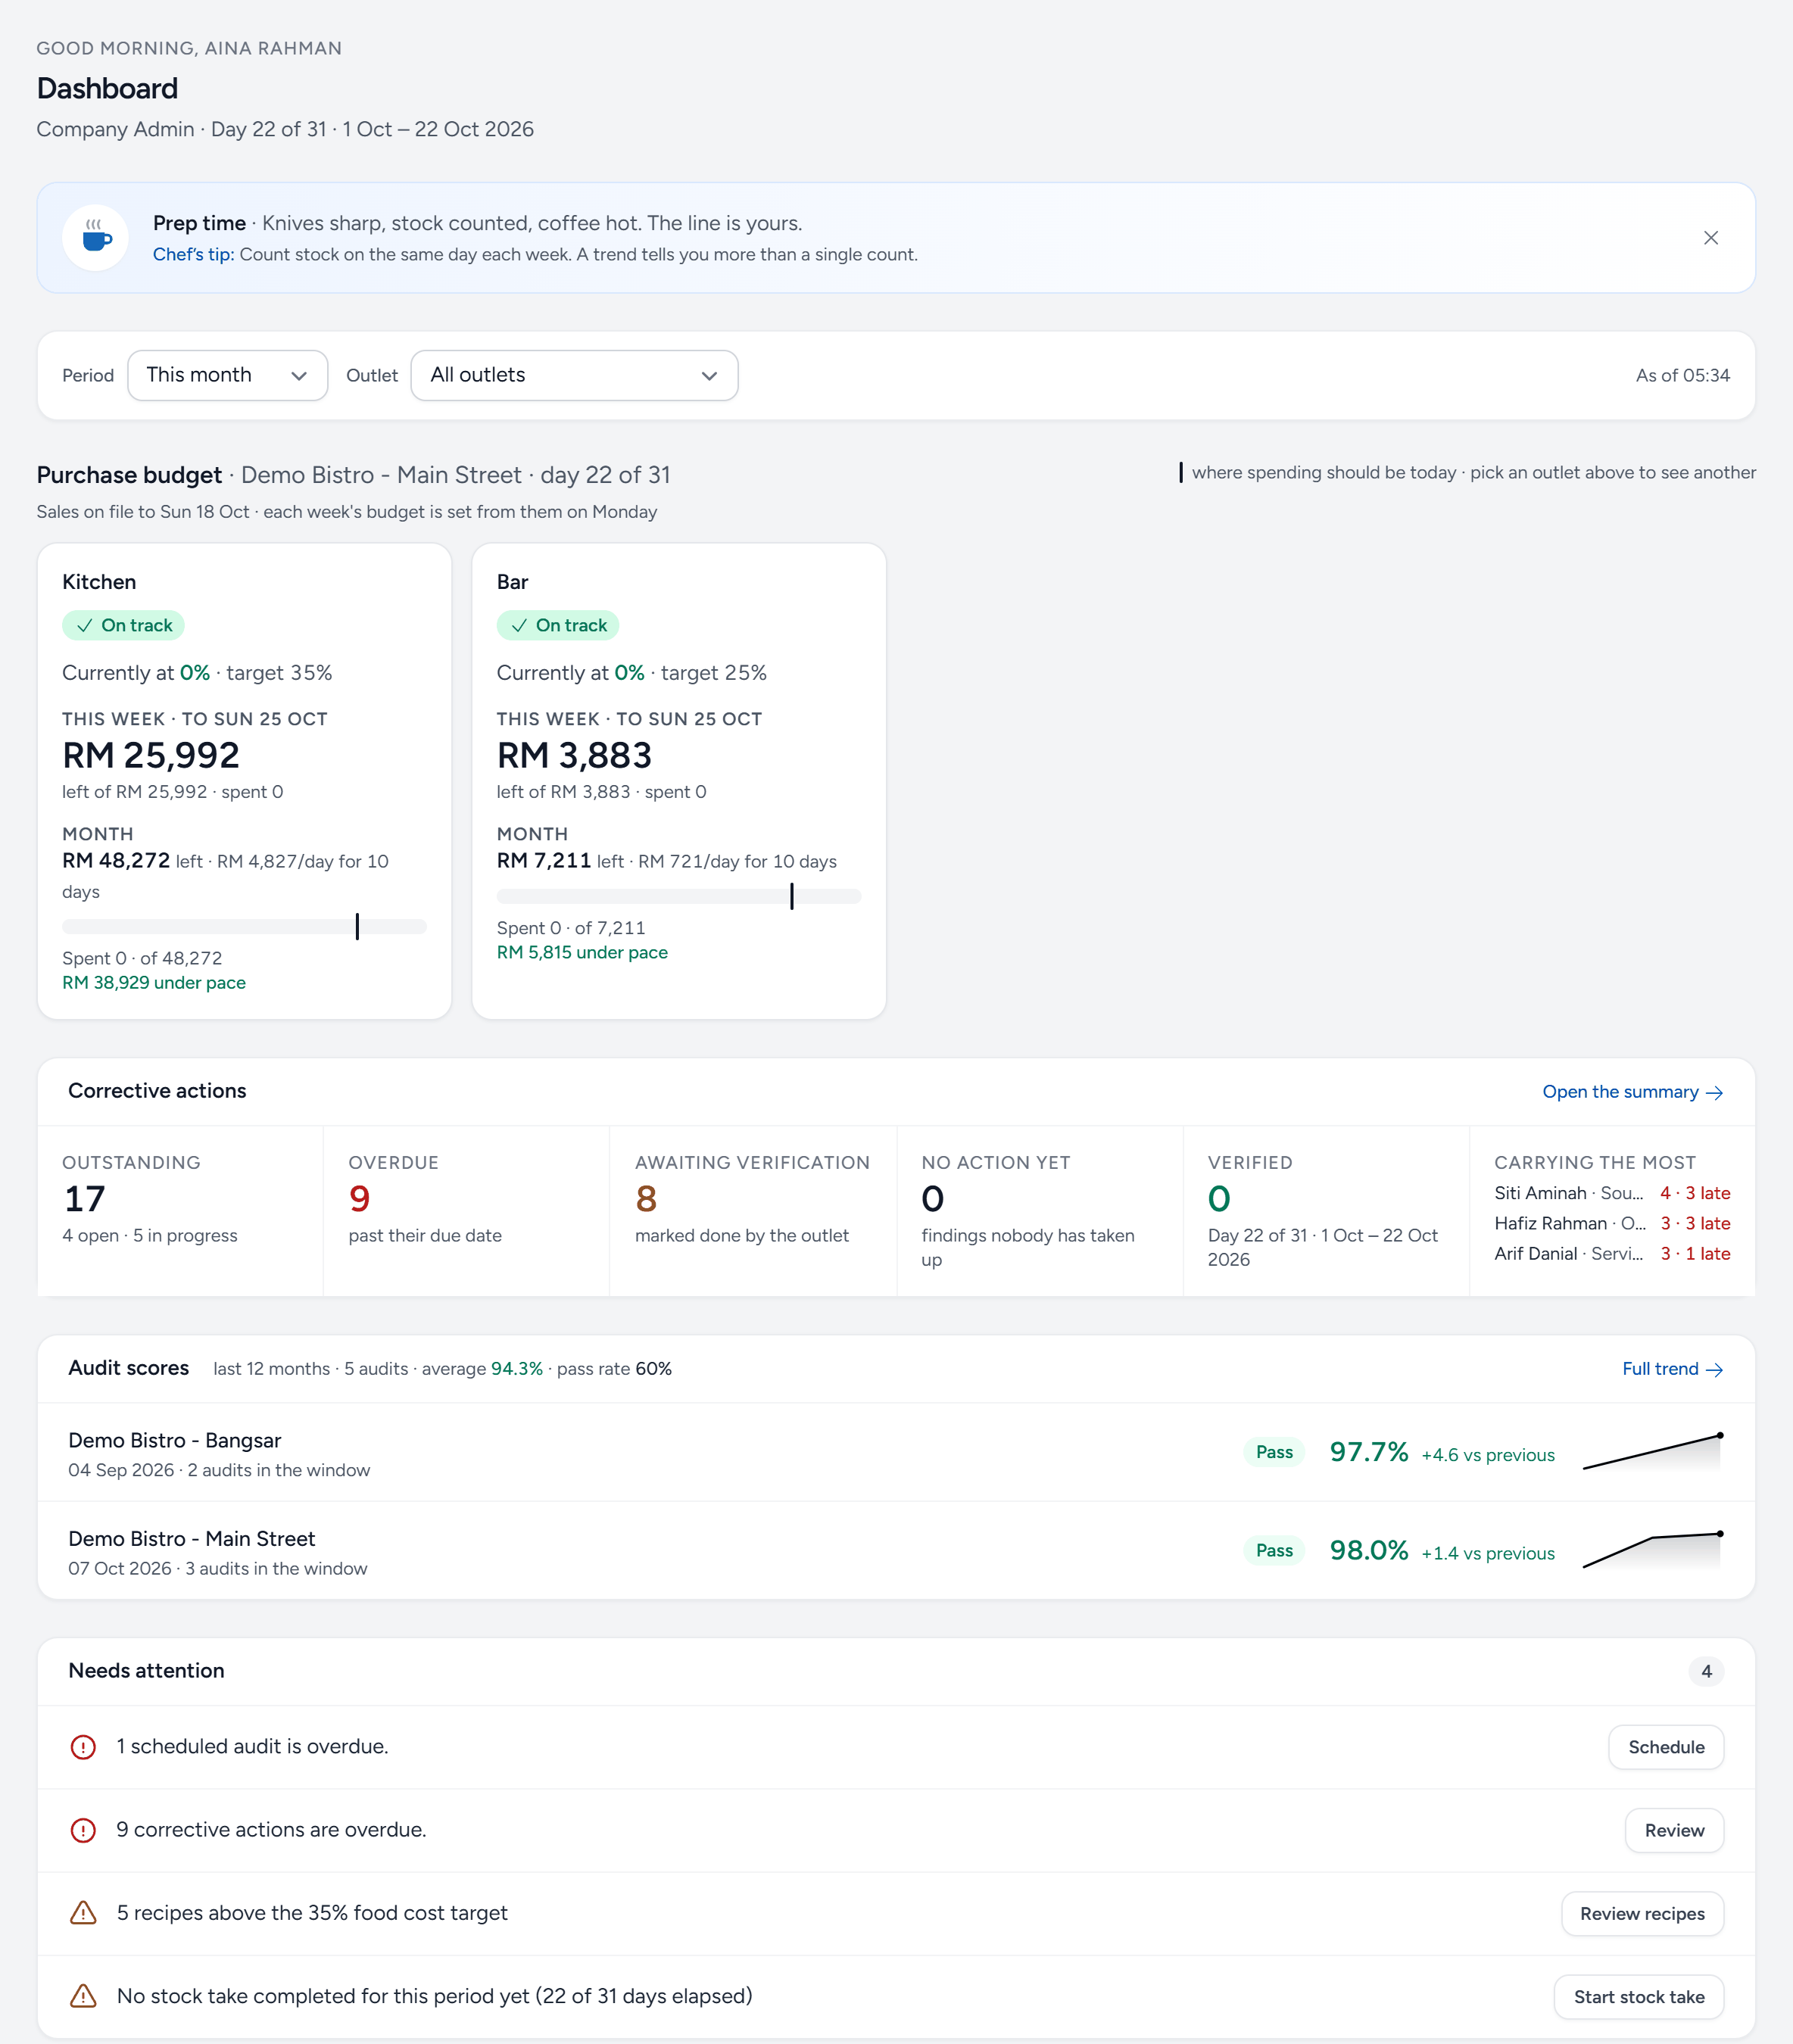Click the 'As of 05:34' timestamp
The image size is (1793, 2044).
click(1682, 375)
